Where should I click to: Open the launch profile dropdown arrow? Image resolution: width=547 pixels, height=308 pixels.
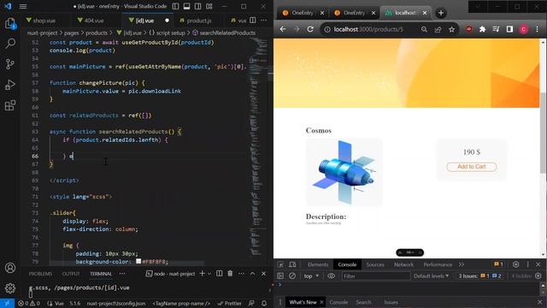209,274
